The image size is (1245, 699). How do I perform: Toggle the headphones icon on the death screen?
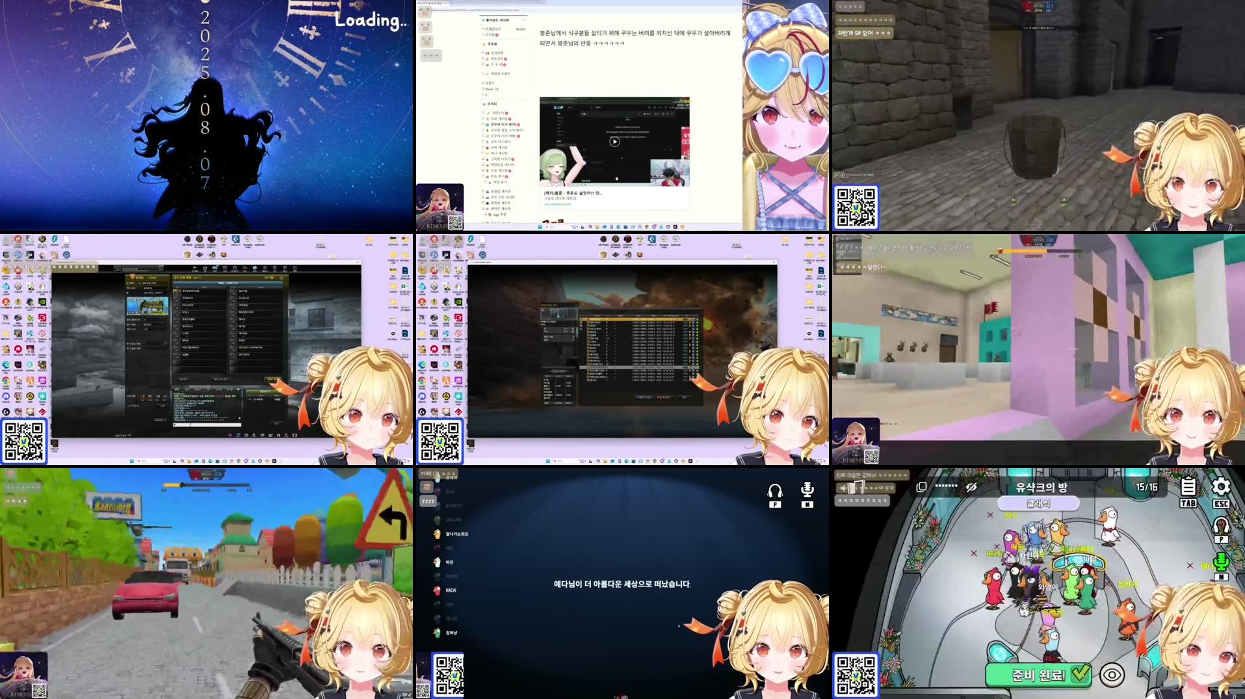pos(775,492)
